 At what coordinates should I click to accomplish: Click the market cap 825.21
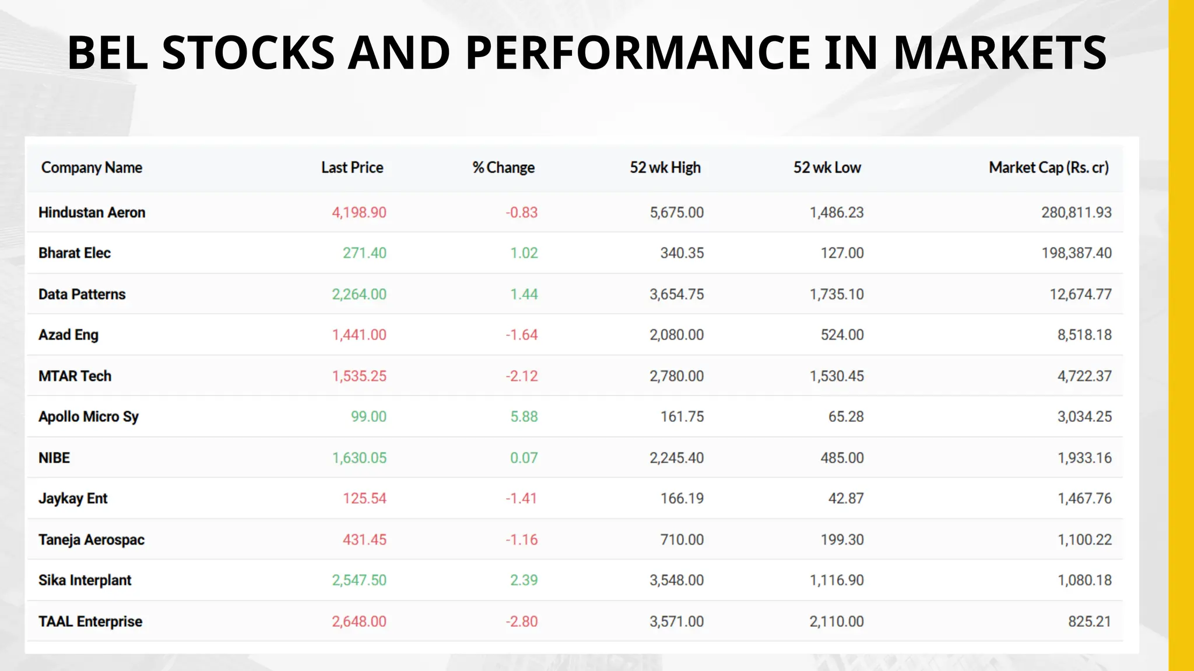[1090, 621]
